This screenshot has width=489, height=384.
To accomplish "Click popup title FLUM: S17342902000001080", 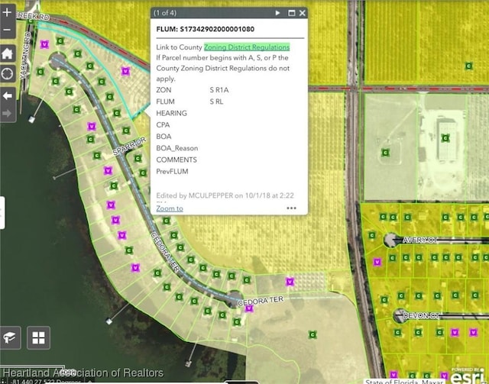I will [x=206, y=29].
